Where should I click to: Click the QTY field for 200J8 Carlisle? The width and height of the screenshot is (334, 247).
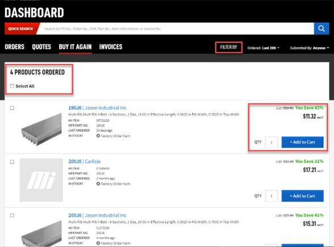coord(272,196)
